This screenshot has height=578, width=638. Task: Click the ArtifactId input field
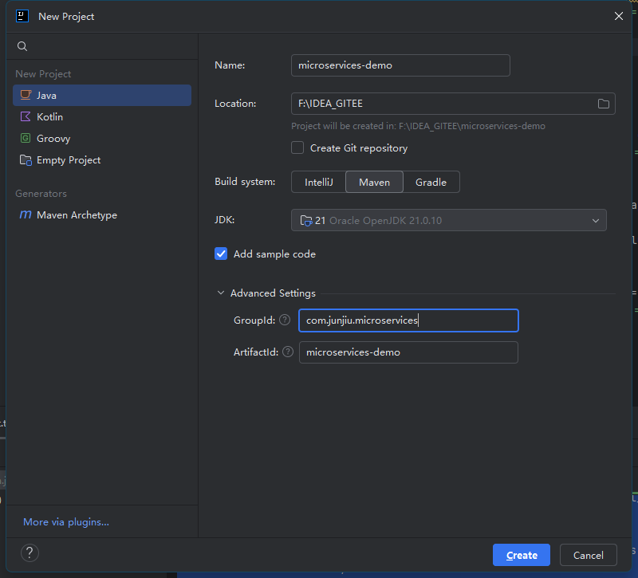[408, 352]
